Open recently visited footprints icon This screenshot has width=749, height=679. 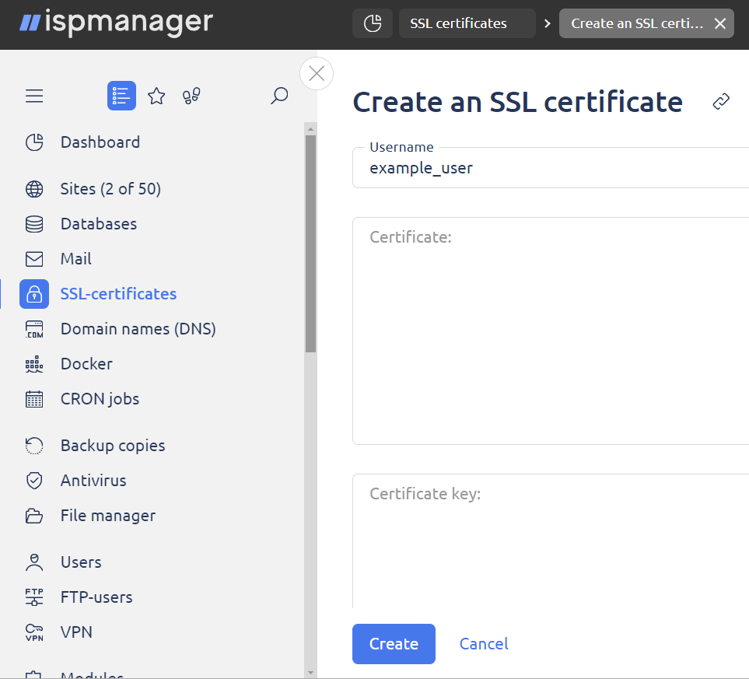point(191,96)
